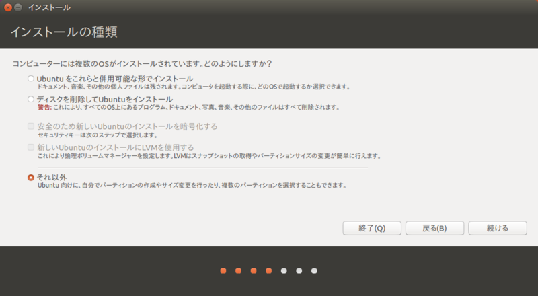Click the 'インストール' window title text
Screen dimensions: 538x296
49,7
